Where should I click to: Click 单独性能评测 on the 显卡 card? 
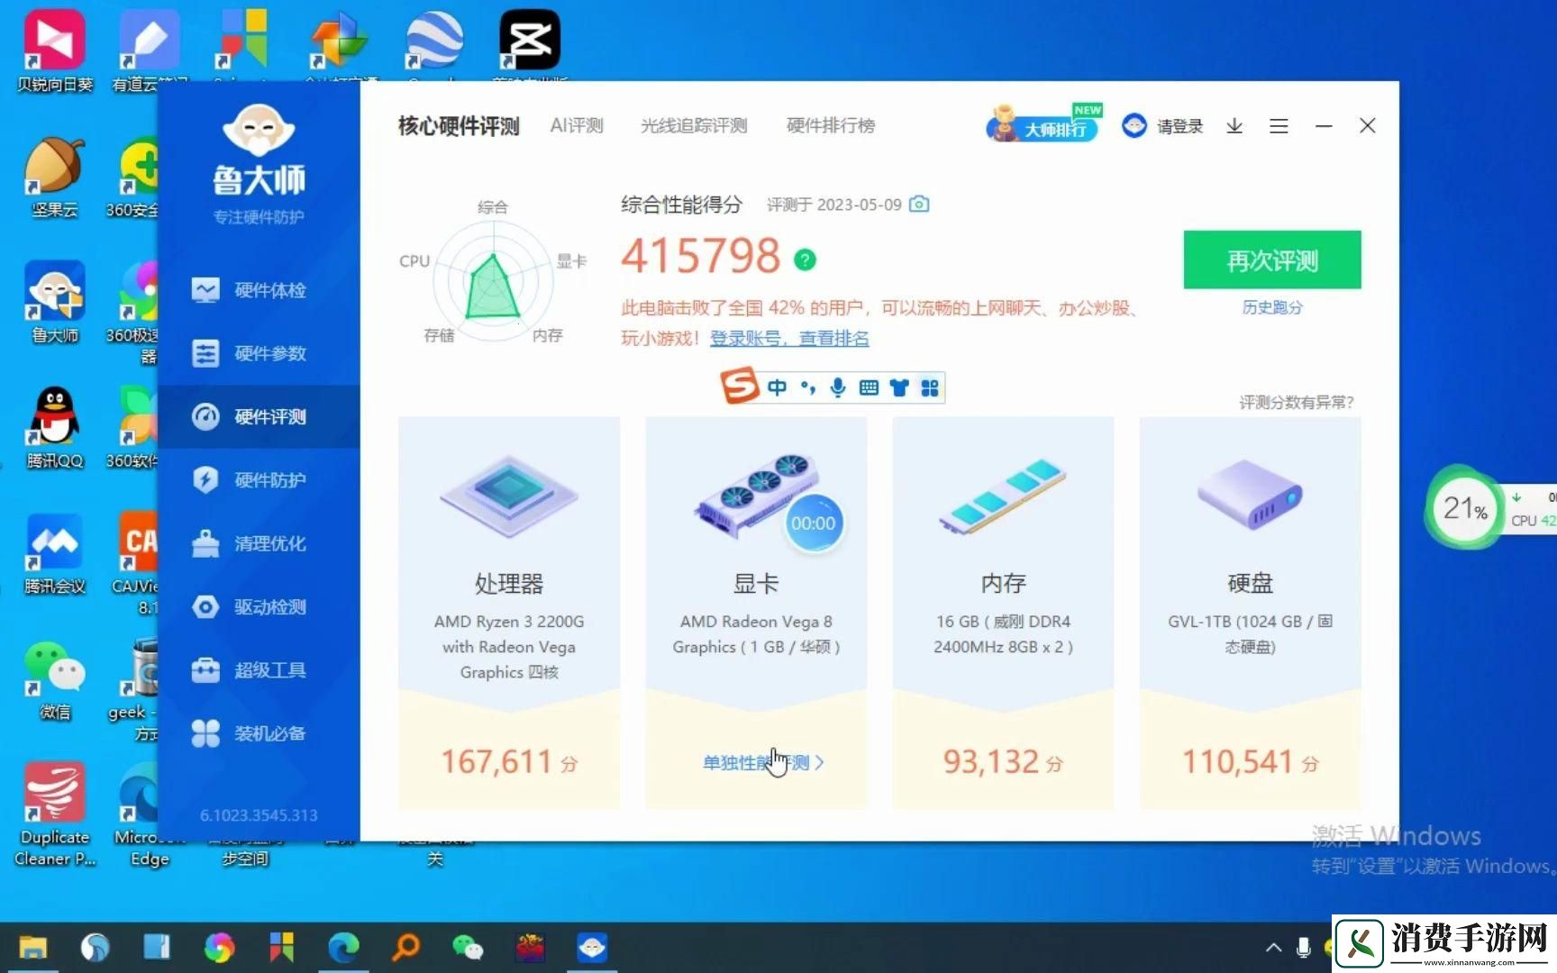(x=763, y=762)
